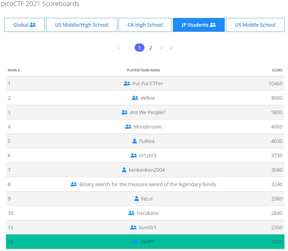Viewport: 288px width, 251px height.
Task: Select team name kum0r1
Action: pyautogui.click(x=147, y=228)
